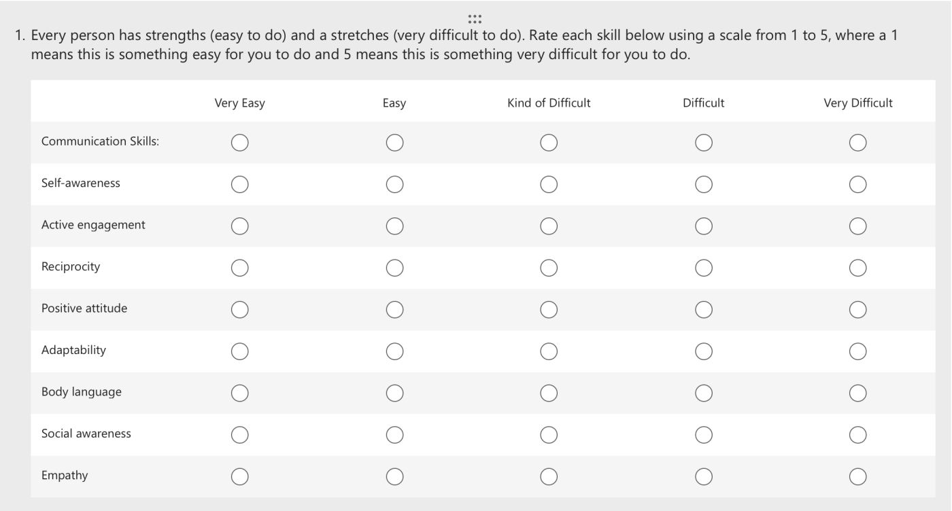Select Easy for Self-awareness

click(394, 184)
